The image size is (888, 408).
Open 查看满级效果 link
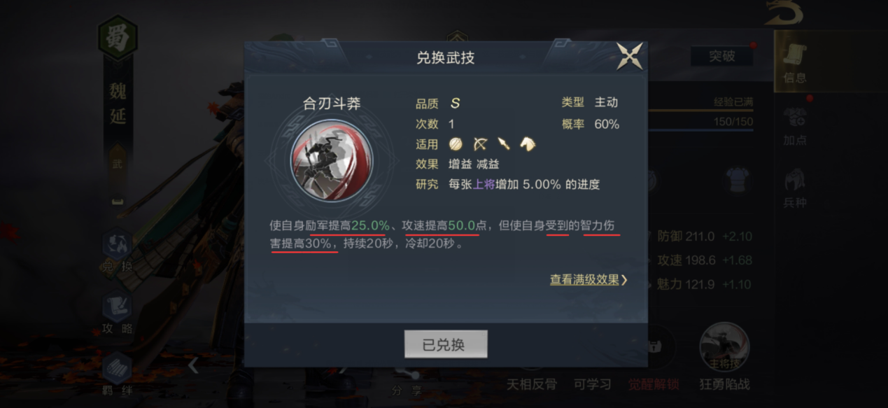(x=589, y=280)
